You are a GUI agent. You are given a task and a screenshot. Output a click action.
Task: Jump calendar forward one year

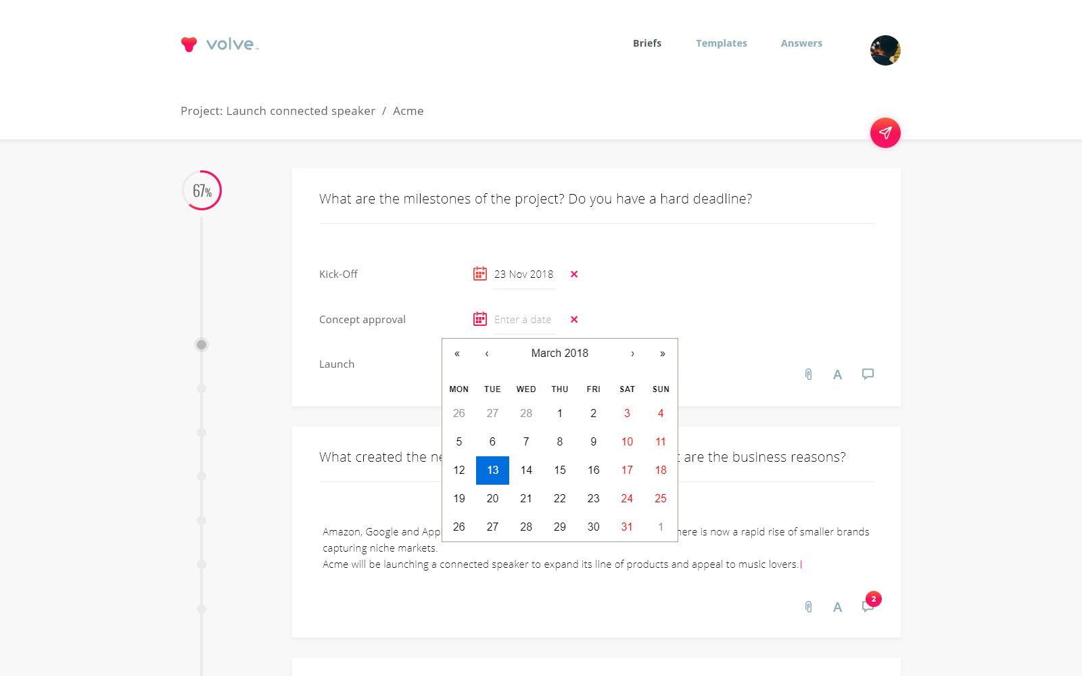click(663, 354)
